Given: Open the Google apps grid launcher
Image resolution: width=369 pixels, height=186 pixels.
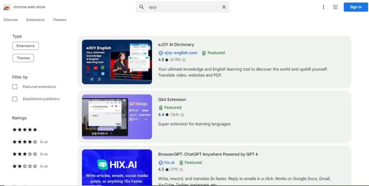Looking at the screenshot, I should pos(335,7).
